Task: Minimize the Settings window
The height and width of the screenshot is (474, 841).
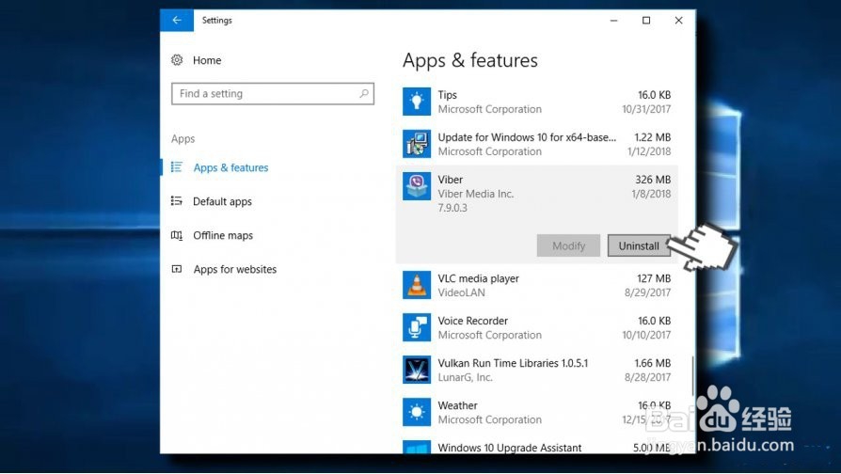Action: pyautogui.click(x=614, y=21)
